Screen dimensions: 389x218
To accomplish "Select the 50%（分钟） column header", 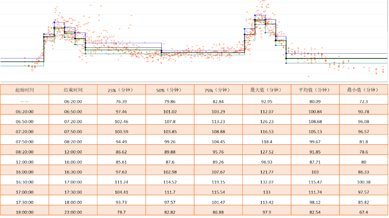I will (170, 90).
